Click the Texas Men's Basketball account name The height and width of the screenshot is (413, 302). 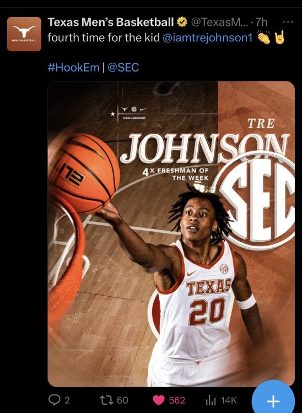tap(110, 22)
